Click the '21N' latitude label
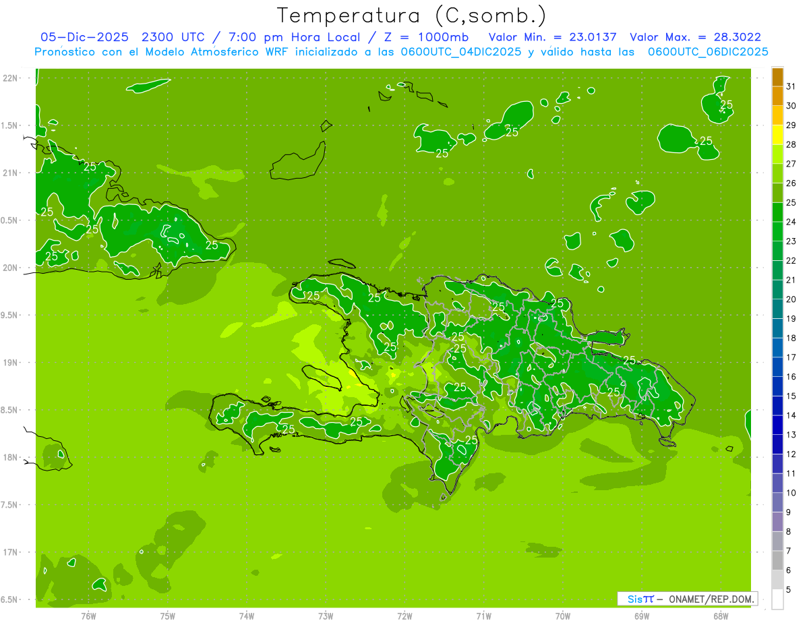The width and height of the screenshot is (809, 625). coord(11,173)
